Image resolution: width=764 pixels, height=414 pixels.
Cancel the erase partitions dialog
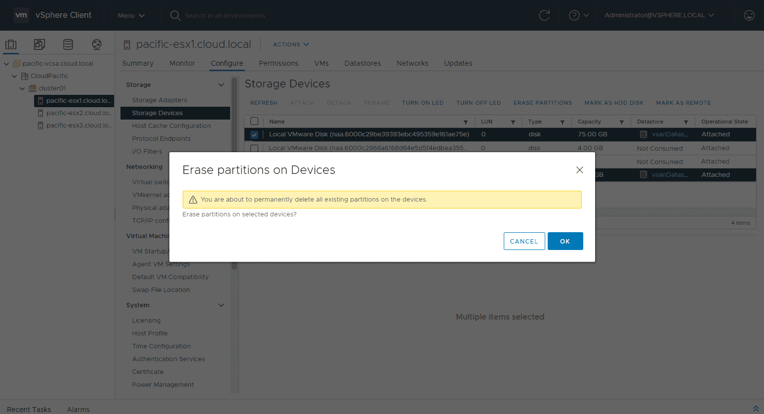(524, 241)
